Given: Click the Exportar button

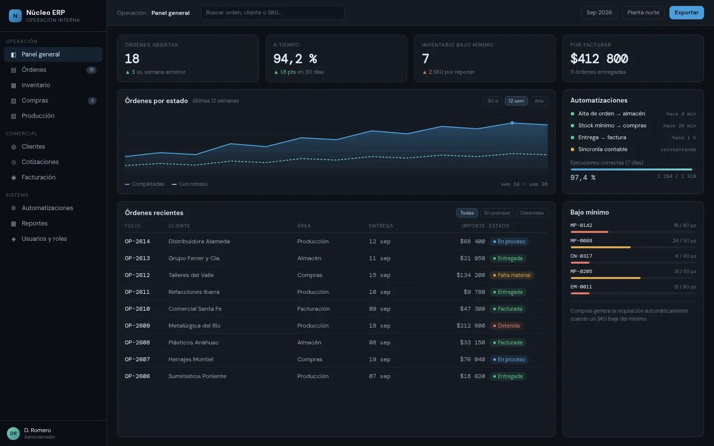Looking at the screenshot, I should pyautogui.click(x=686, y=12).
